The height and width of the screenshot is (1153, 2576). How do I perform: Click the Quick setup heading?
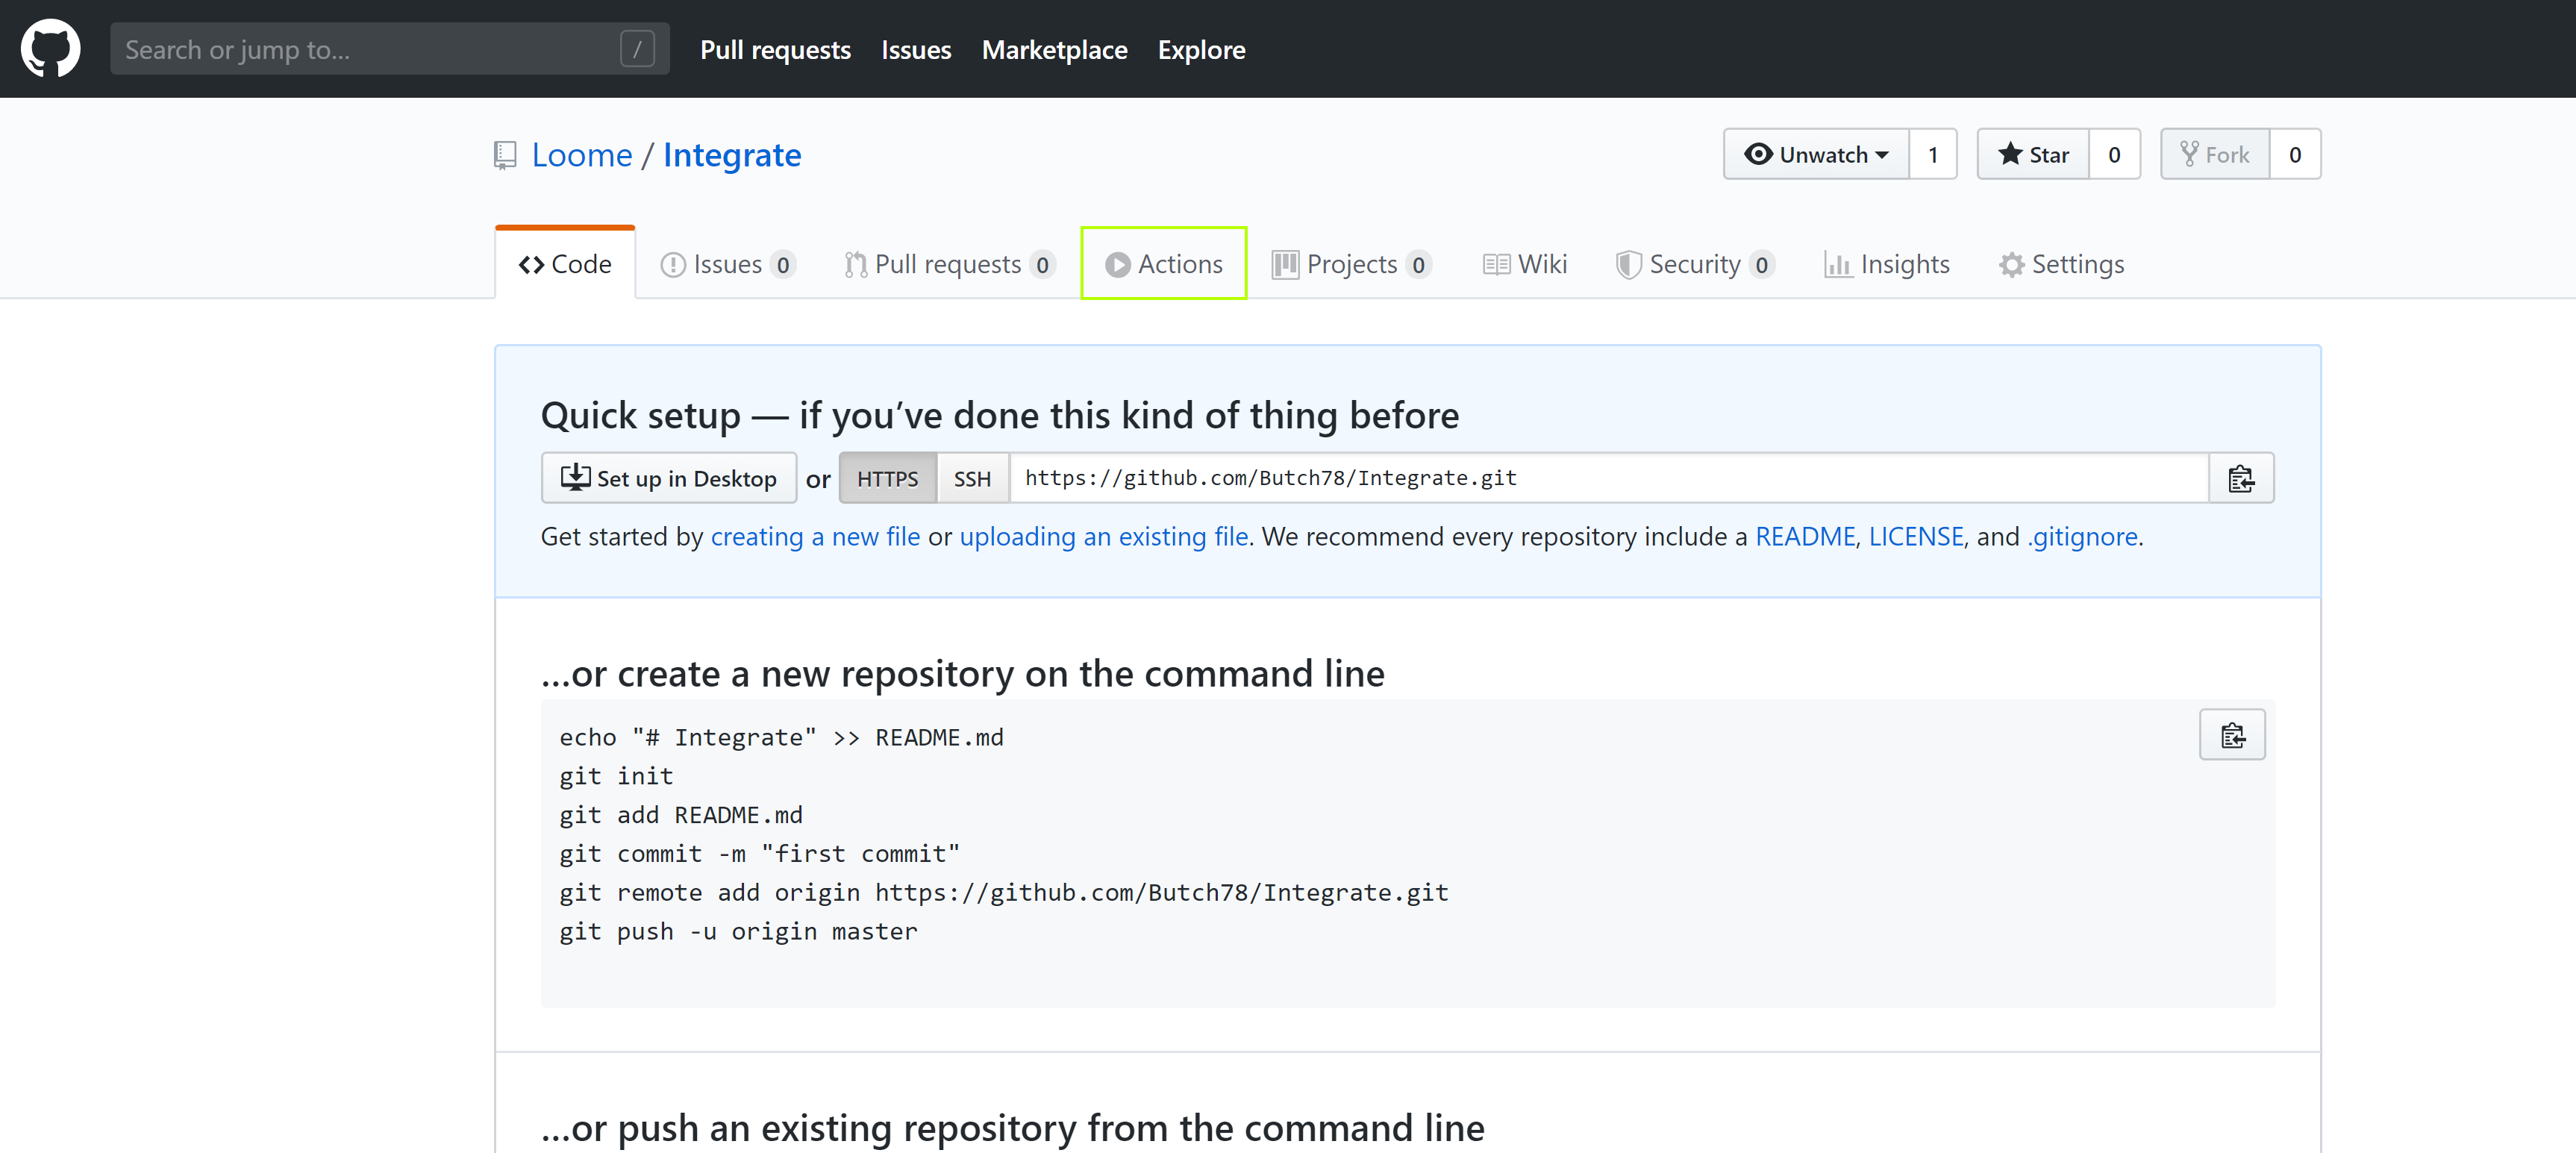click(x=1000, y=415)
